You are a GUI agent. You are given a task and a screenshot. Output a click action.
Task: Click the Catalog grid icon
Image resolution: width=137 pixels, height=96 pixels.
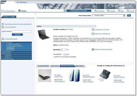tap(19, 11)
